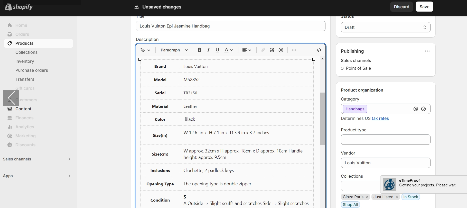The image size is (467, 208).
Task: Open the Status Draft dropdown
Action: [x=386, y=27]
